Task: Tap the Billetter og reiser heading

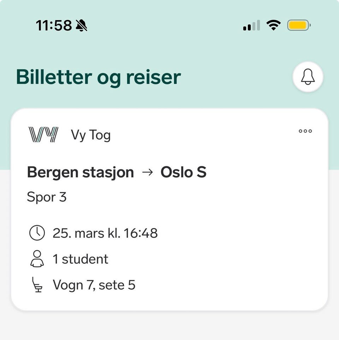Action: point(99,78)
